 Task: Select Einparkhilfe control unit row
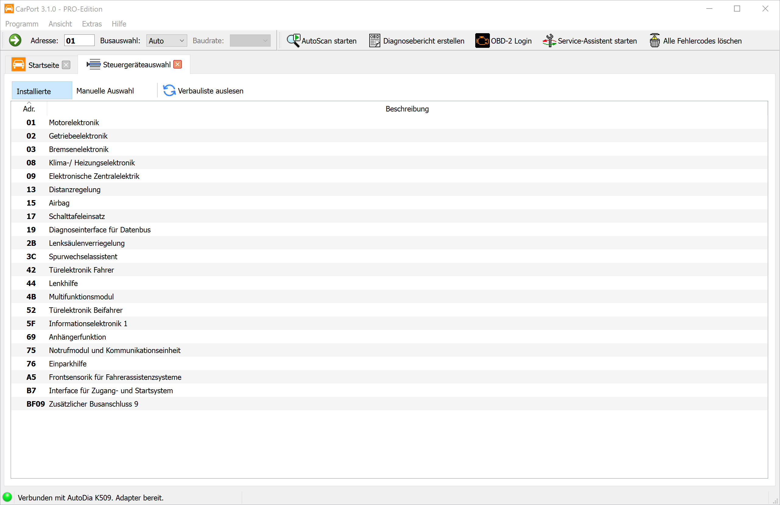point(68,364)
